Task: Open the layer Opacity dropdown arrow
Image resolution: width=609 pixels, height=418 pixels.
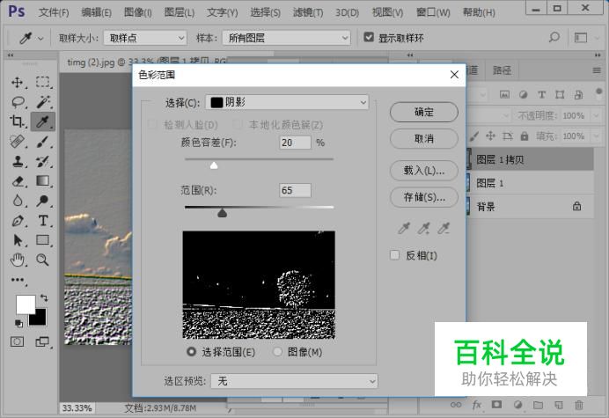Action: coord(596,116)
